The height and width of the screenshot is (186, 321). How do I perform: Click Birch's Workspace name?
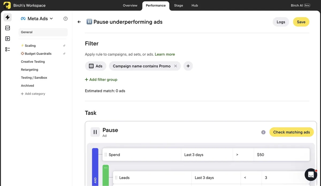coord(29,5)
